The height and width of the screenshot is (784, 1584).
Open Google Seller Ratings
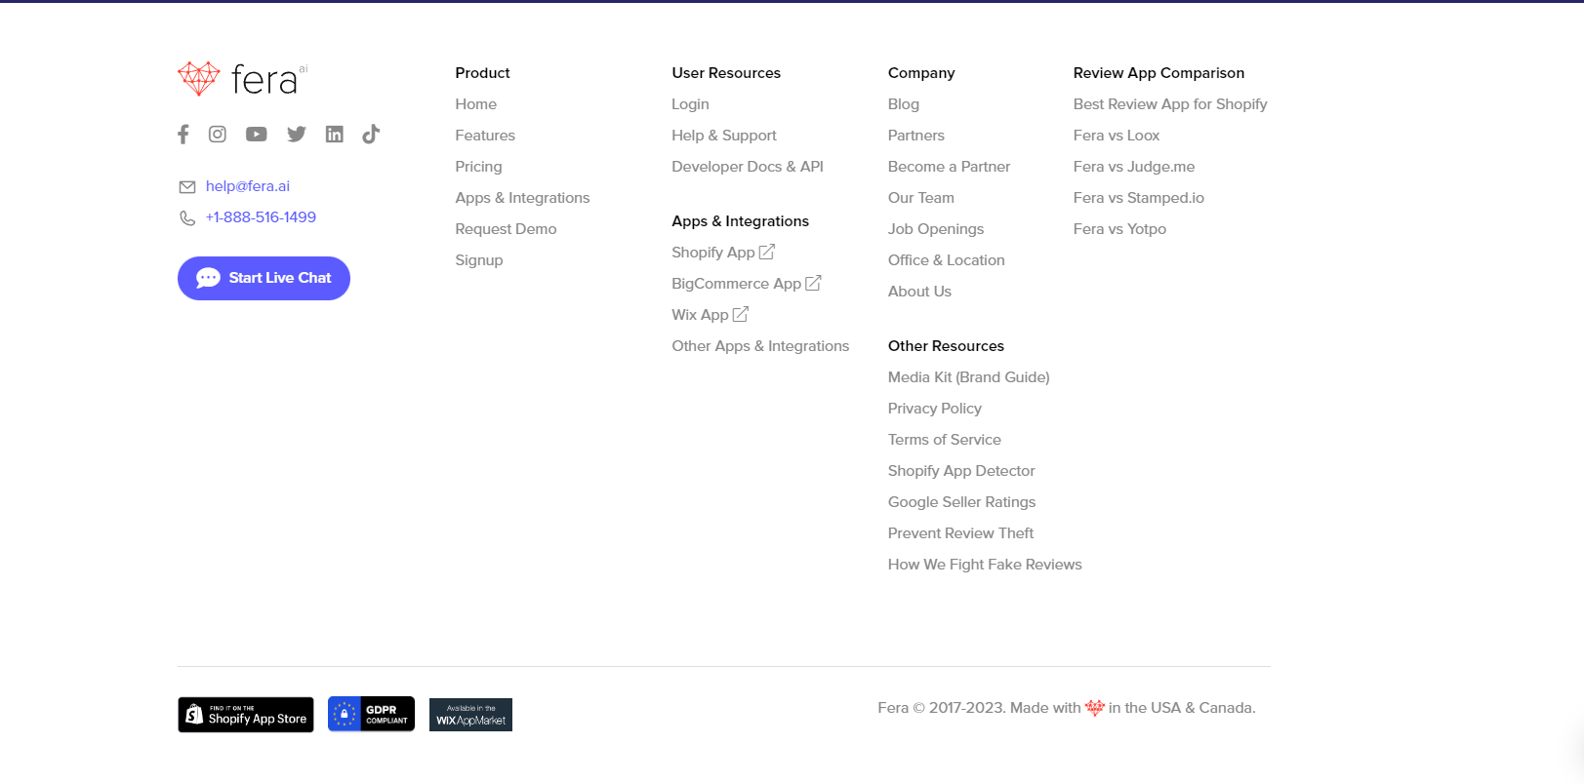(962, 502)
